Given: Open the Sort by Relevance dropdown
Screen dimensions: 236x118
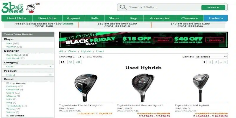Looking at the screenshot, I should pos(211,57).
